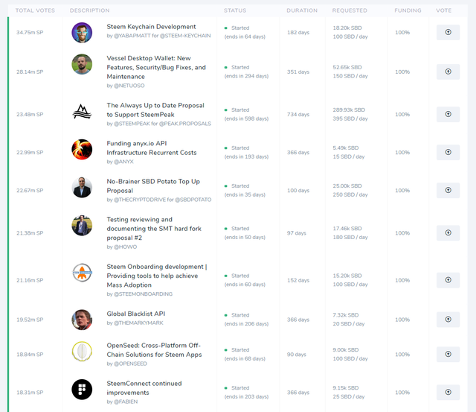Open OpenSeed Cross-Platform Off-Chain Solutions title
This screenshot has height=412, width=476.
tap(154, 350)
